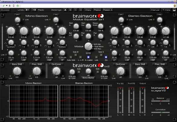This screenshot has height=122, width=177.
Task: Enable the Solo S switch
Action: tap(101, 55)
